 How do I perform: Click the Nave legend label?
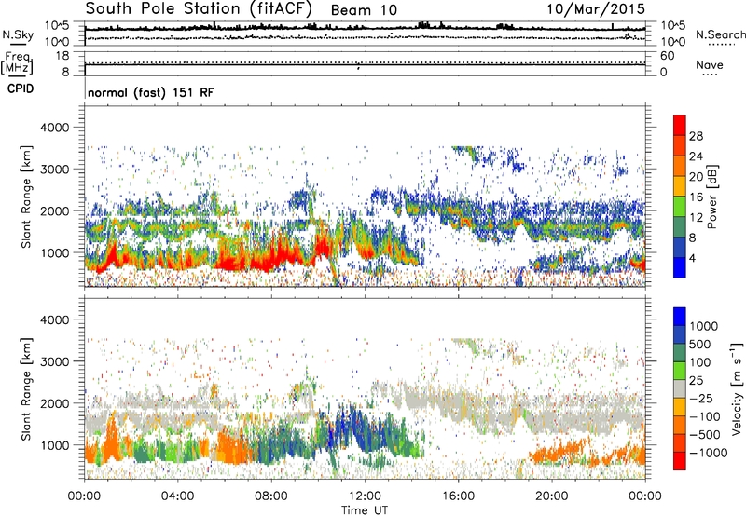coord(710,64)
